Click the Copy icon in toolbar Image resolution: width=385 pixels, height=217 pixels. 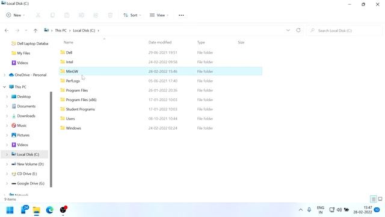coord(52,15)
